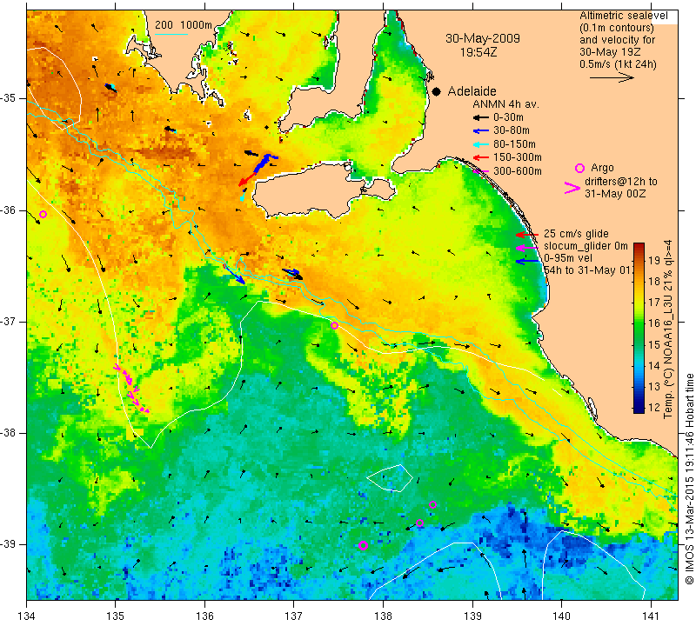Click the blue 0-95m vel arrow
Screen dimensions: 696x626
(x=526, y=262)
